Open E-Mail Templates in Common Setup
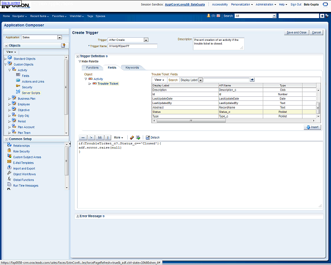Image resolution: width=331 pixels, height=265 pixels. 23,163
